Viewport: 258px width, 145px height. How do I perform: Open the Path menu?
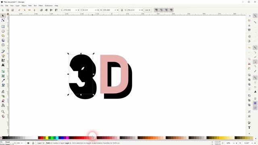30,6
